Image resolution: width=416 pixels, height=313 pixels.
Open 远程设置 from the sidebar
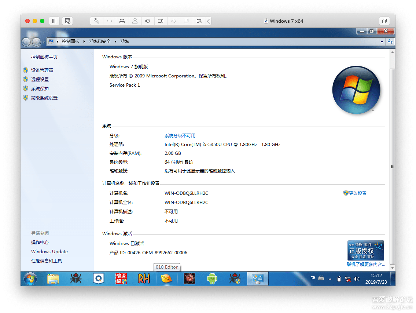pos(40,80)
